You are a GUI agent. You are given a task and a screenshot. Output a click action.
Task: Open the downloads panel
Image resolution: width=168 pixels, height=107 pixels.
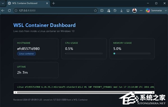pyautogui.click(x=122, y=11)
